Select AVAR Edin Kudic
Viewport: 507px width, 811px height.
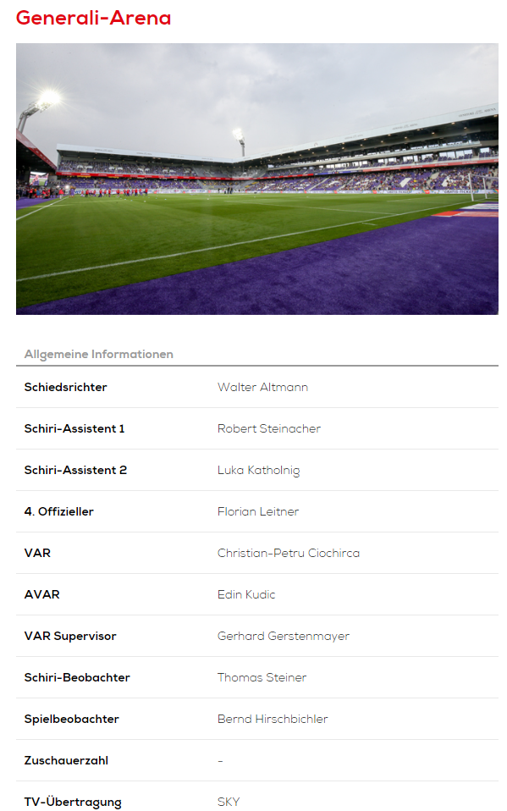(x=246, y=594)
